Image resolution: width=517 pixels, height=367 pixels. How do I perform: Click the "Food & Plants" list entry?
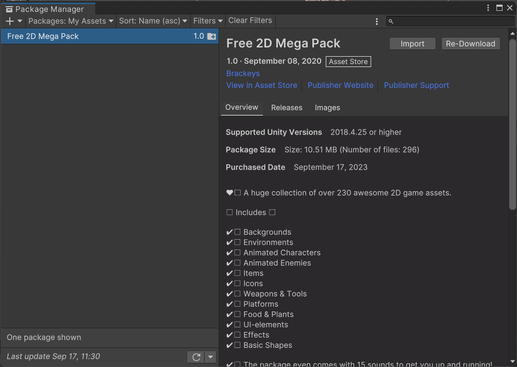pos(269,314)
